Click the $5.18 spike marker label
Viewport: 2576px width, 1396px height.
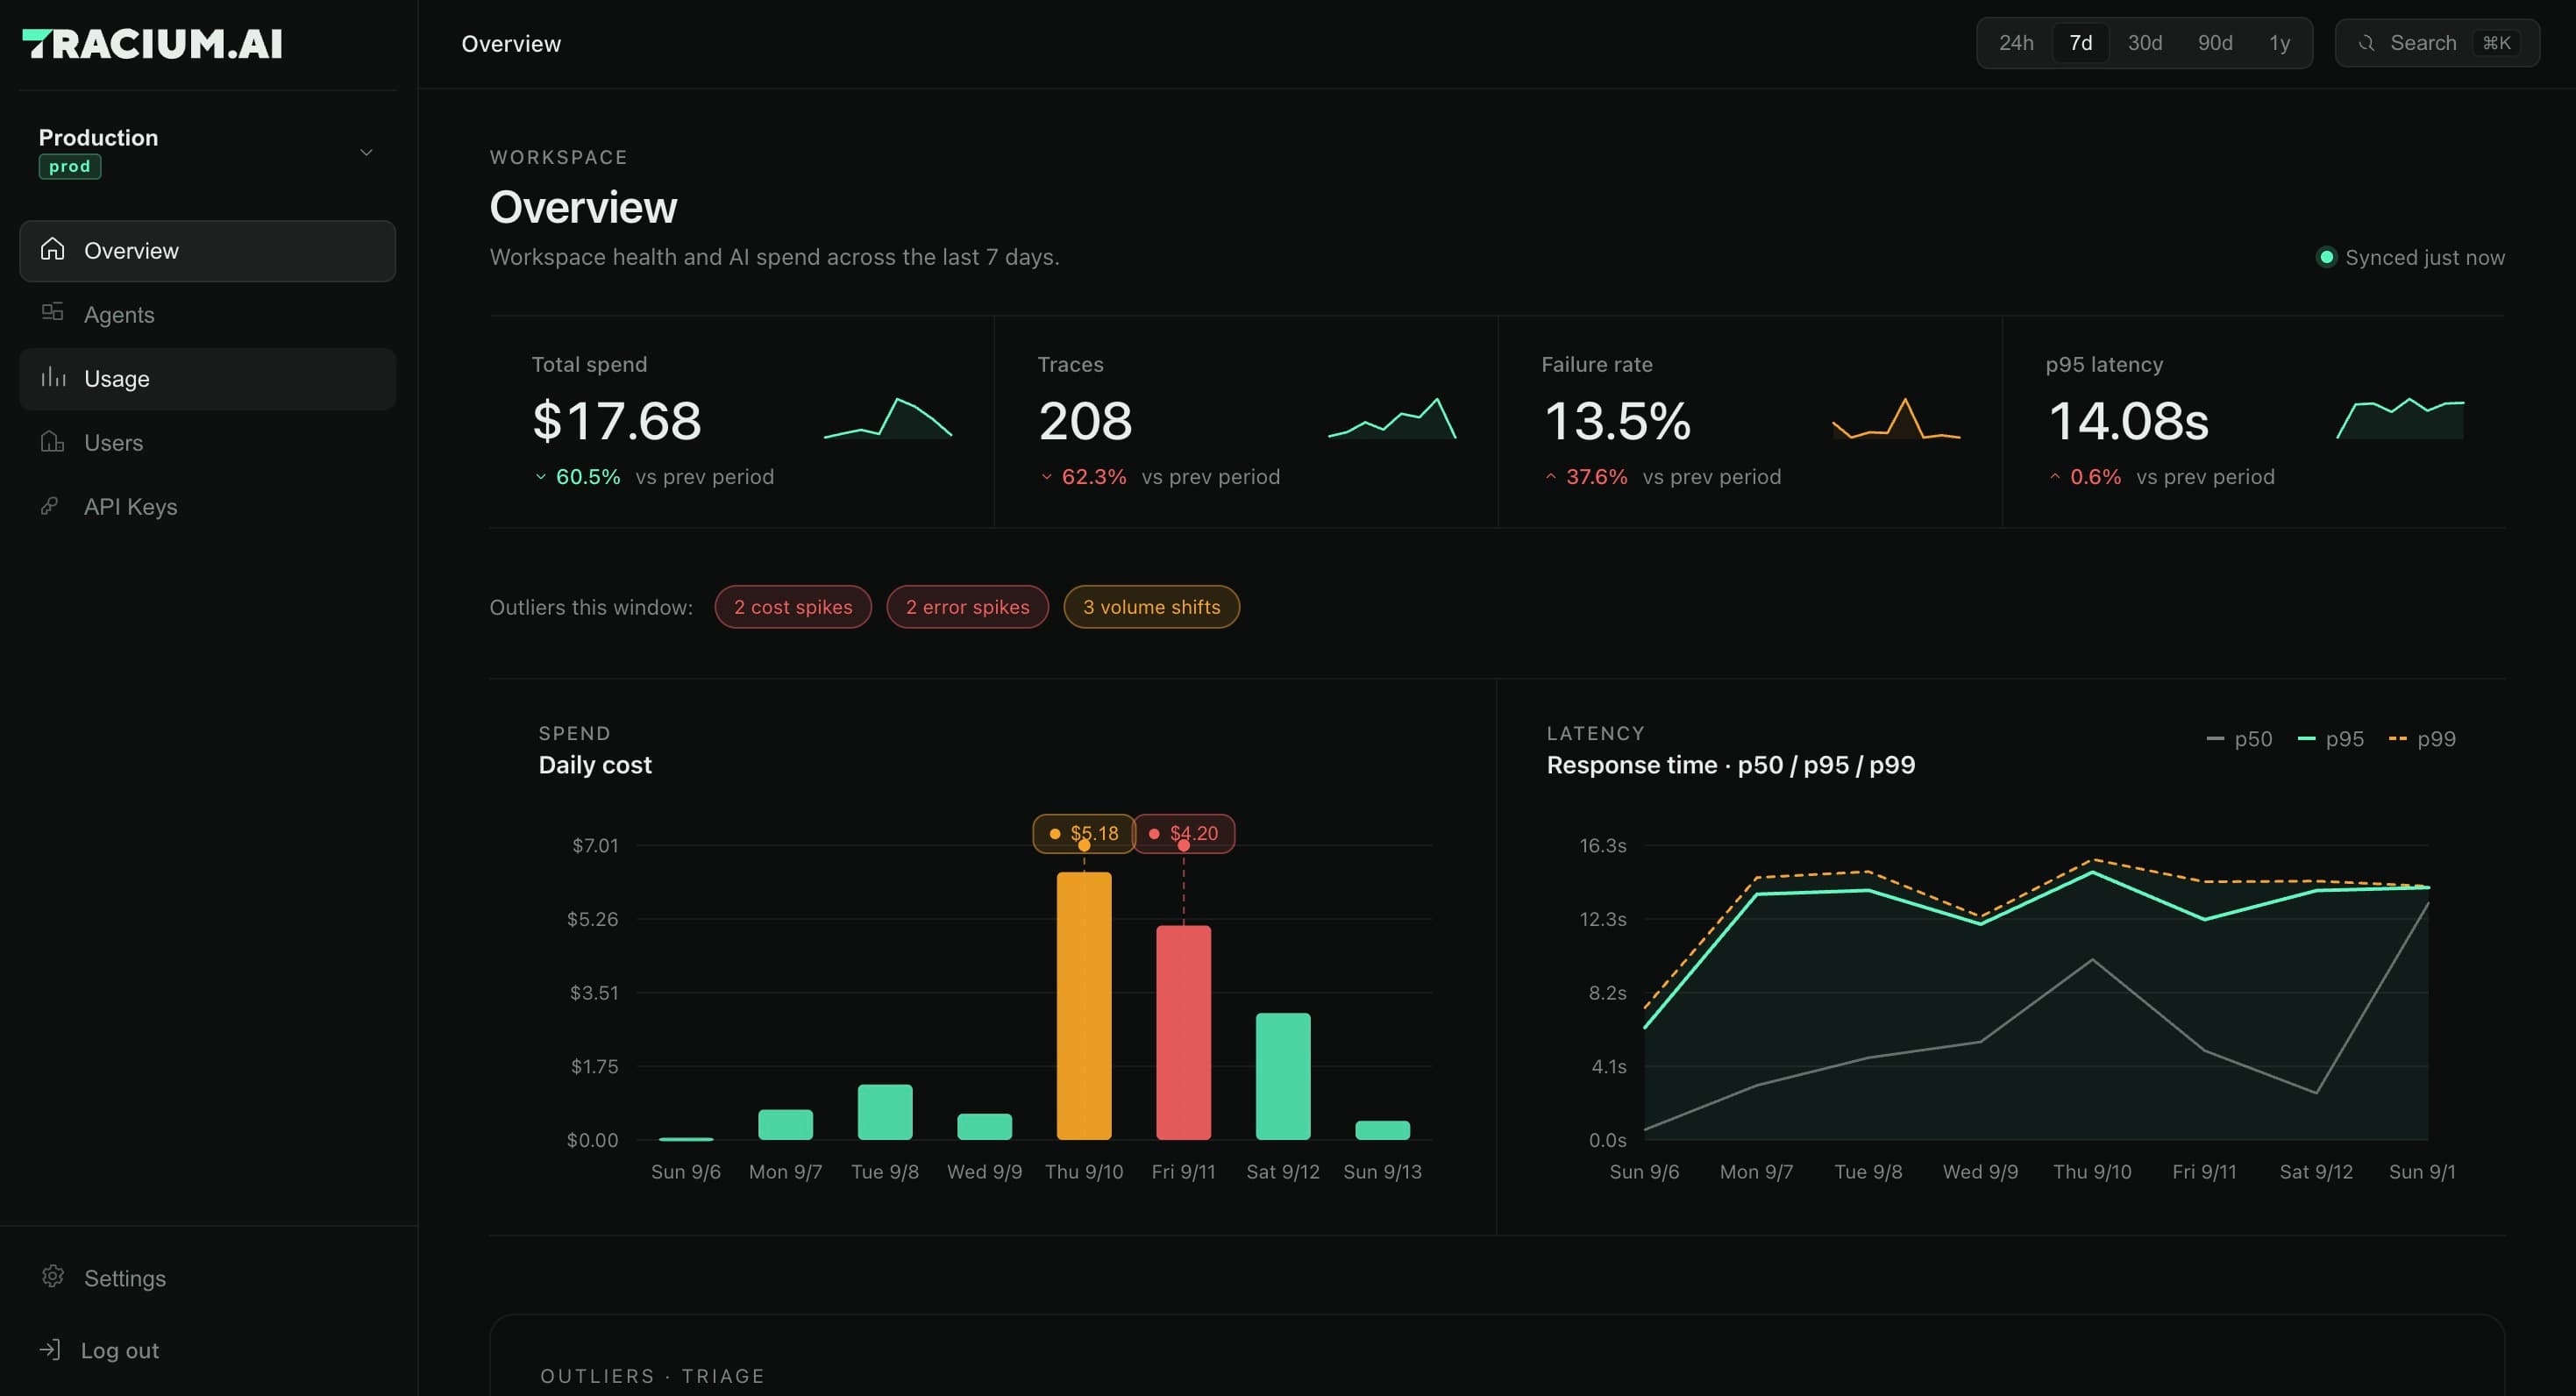tap(1083, 833)
